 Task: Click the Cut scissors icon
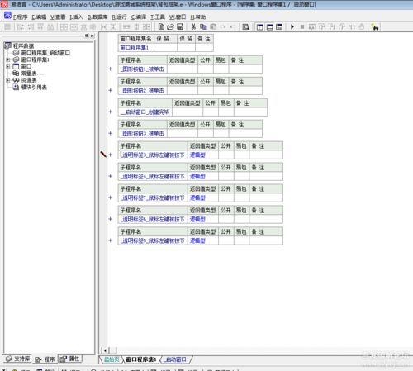[193, 26]
